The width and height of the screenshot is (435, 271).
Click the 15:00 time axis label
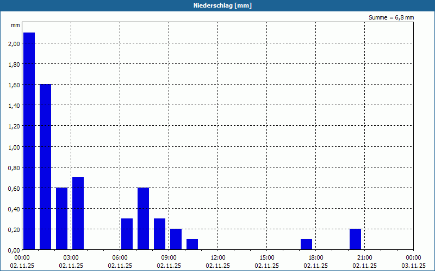(267, 258)
